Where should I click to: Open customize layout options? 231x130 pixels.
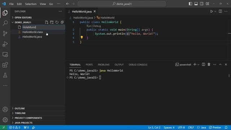pos(208,4)
